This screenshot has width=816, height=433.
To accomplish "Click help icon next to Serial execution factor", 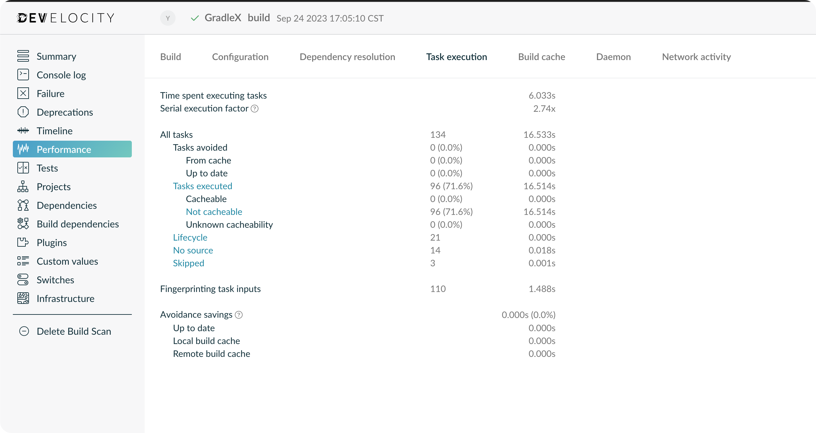I will [x=255, y=109].
